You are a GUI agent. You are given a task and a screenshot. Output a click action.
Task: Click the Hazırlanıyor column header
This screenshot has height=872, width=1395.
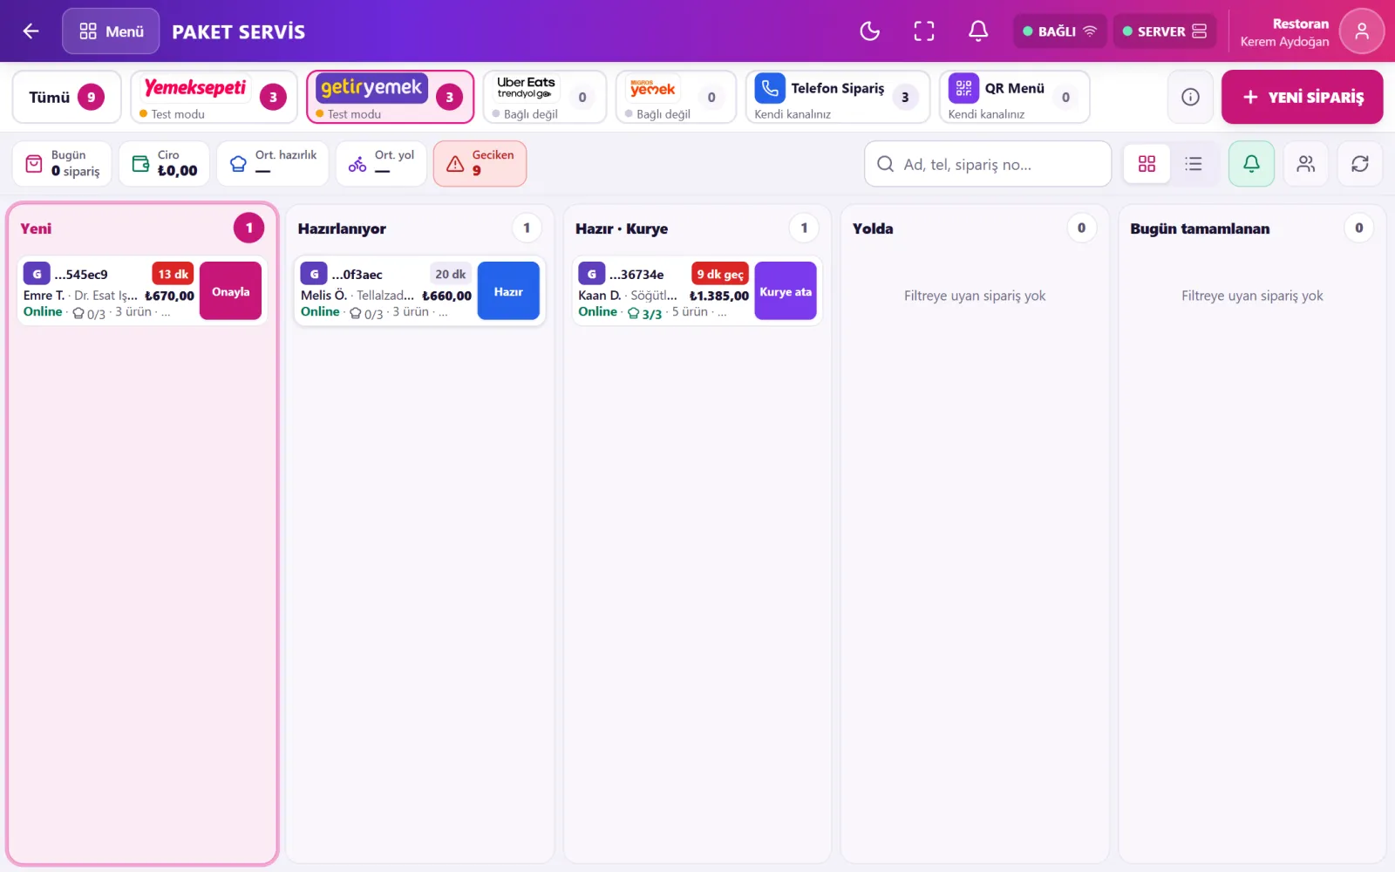point(419,228)
